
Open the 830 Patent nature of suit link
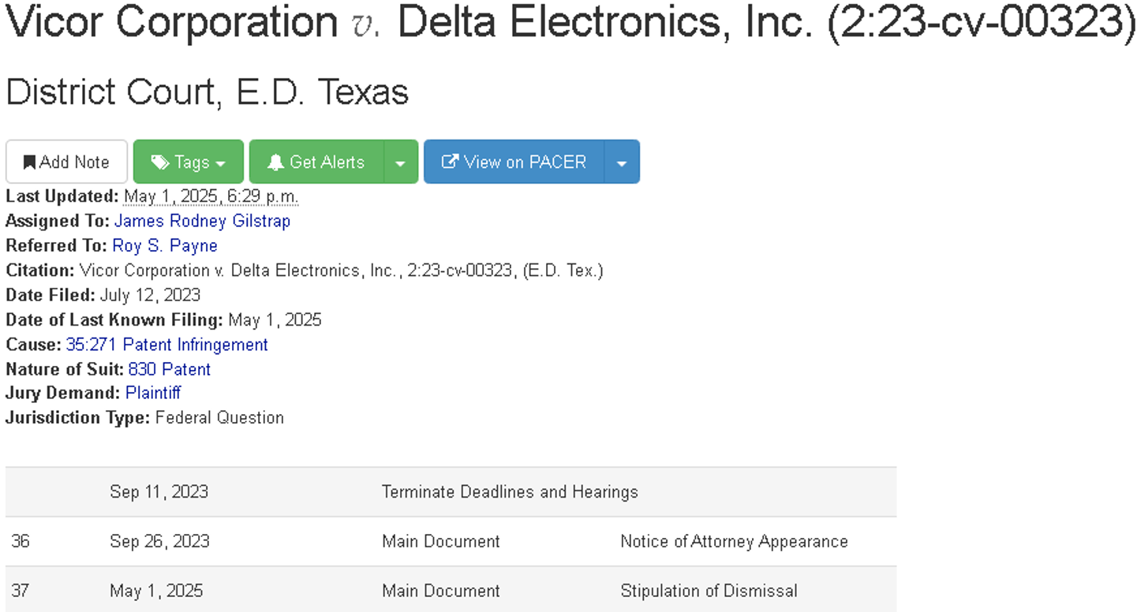170,369
